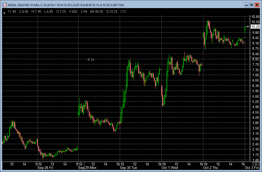This screenshot has width=262, height=172.
Task: Select the highlighted 10.20 current price label
Action: (255, 27)
